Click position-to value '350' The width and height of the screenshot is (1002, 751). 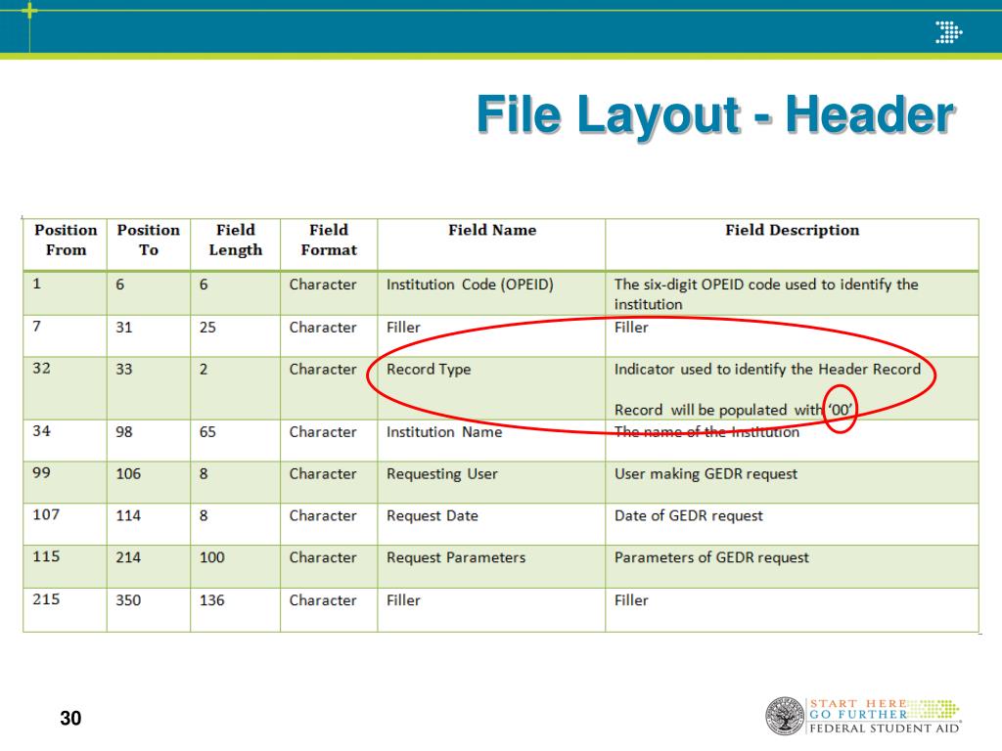[128, 601]
